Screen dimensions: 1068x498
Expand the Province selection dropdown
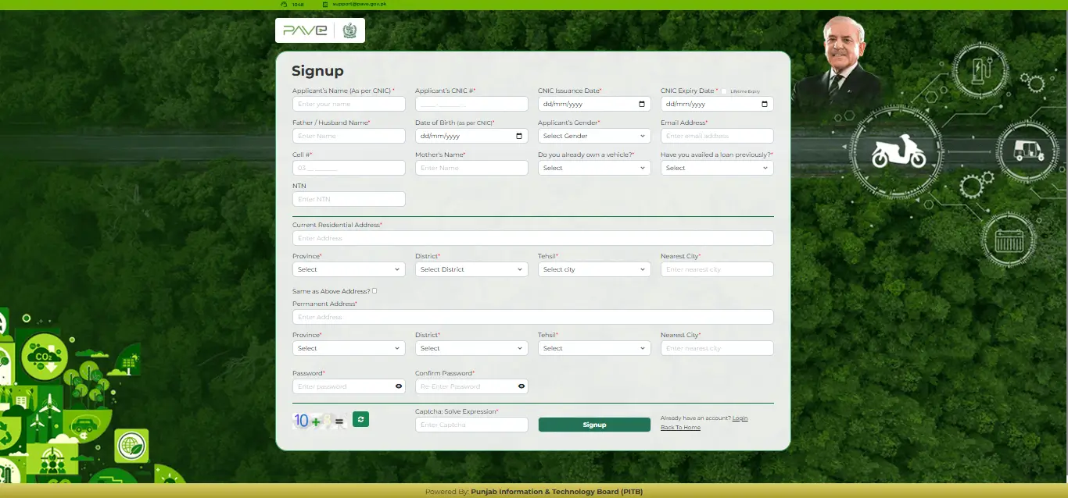(x=349, y=269)
